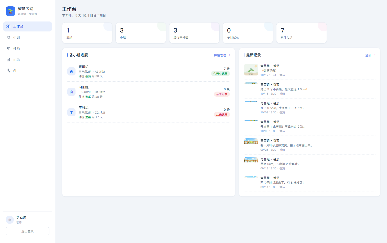Click record text 苗高 5cm

[280, 164]
